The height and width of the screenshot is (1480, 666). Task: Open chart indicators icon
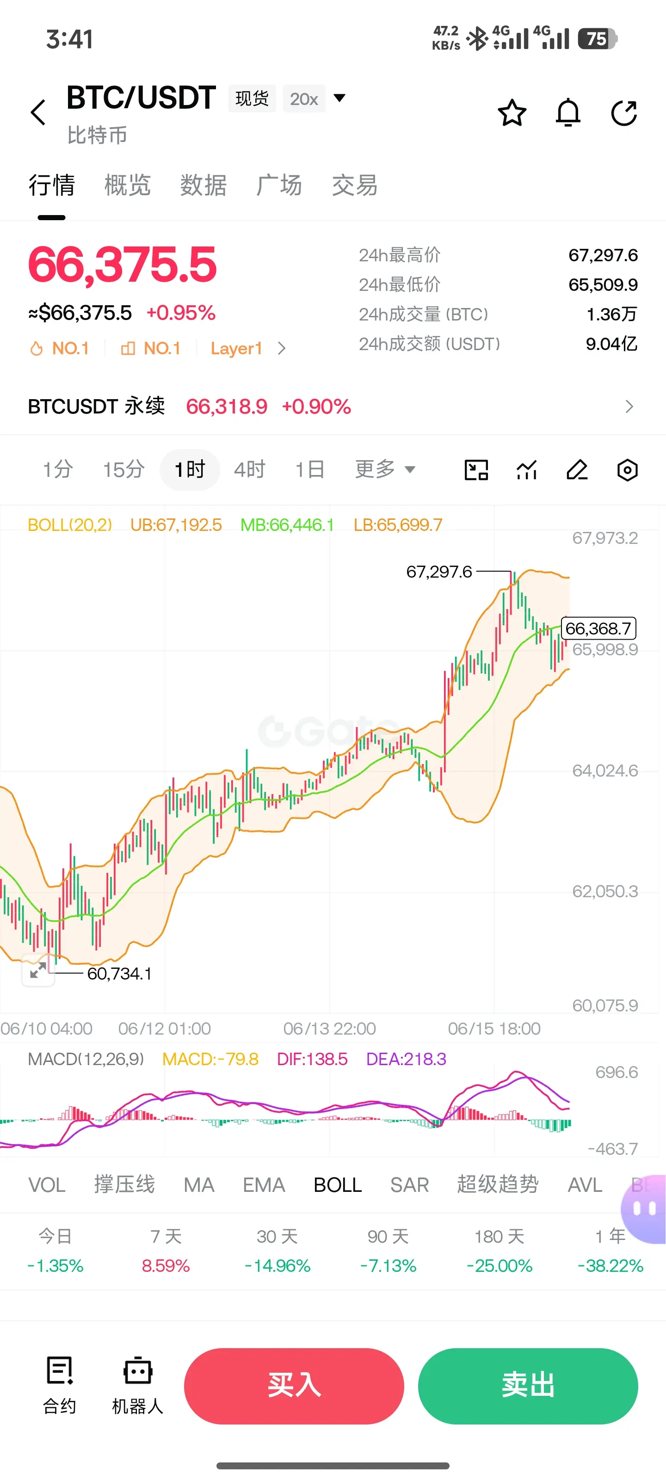click(526, 470)
